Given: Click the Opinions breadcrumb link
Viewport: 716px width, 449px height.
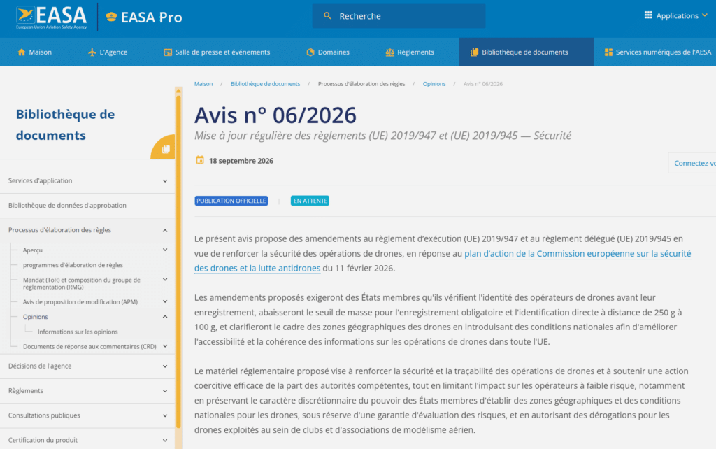Looking at the screenshot, I should tap(434, 84).
